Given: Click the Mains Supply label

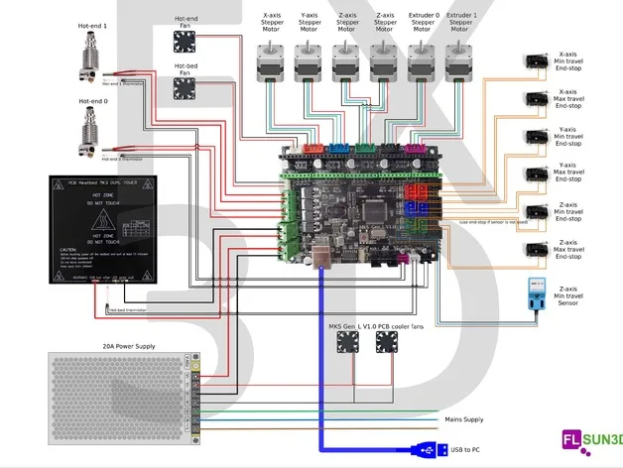Looking at the screenshot, I should click(x=464, y=420).
